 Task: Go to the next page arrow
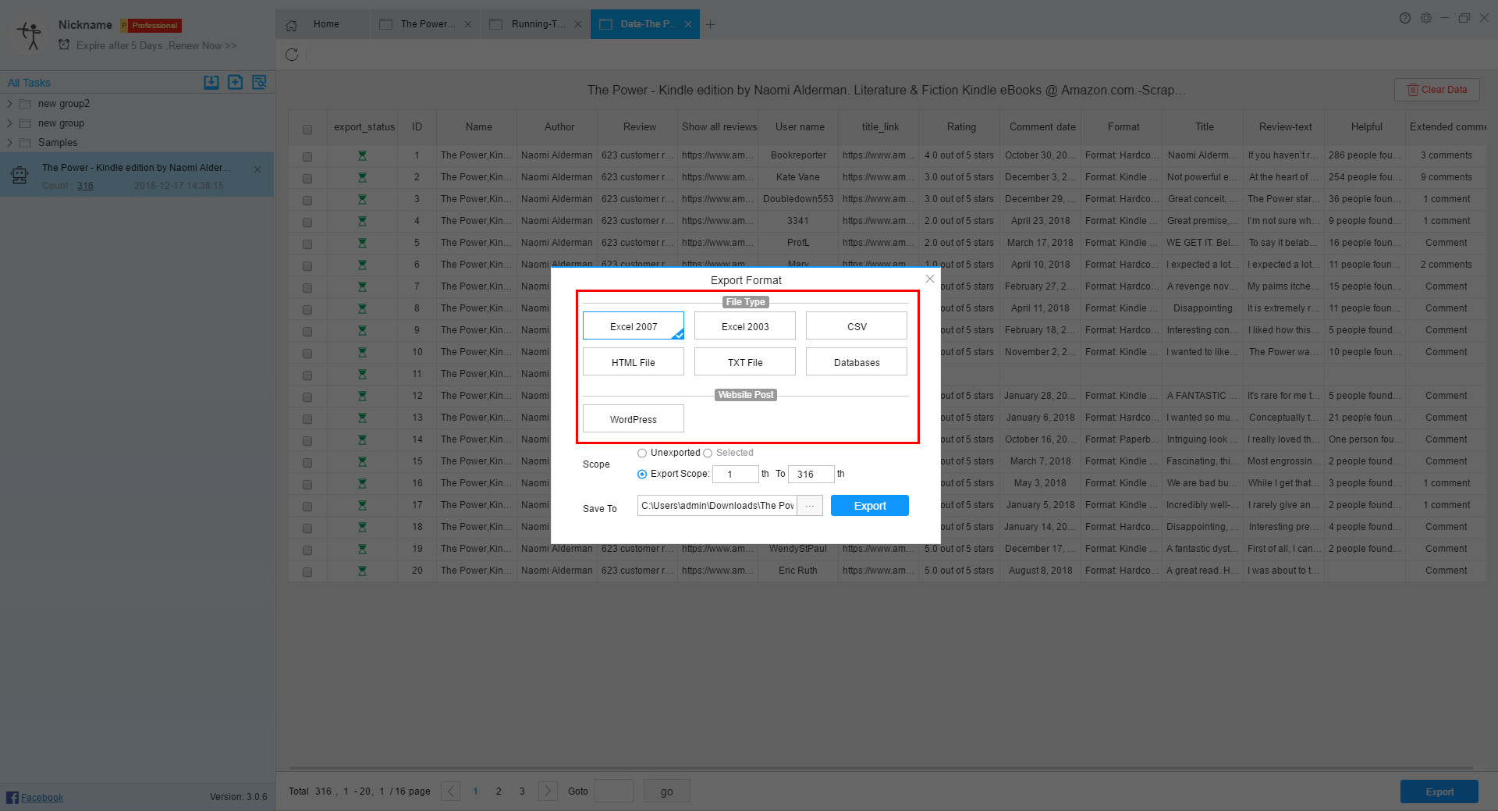click(x=548, y=791)
